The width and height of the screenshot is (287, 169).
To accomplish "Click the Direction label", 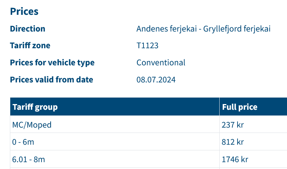I will tap(27, 29).
